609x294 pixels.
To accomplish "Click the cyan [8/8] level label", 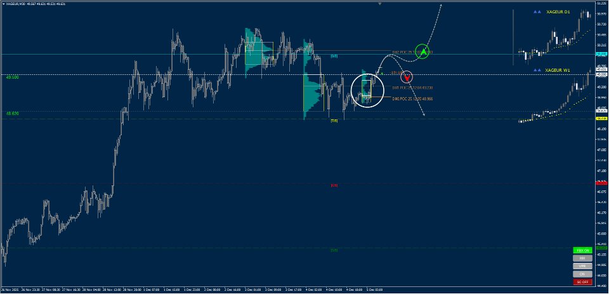I will click(334, 57).
